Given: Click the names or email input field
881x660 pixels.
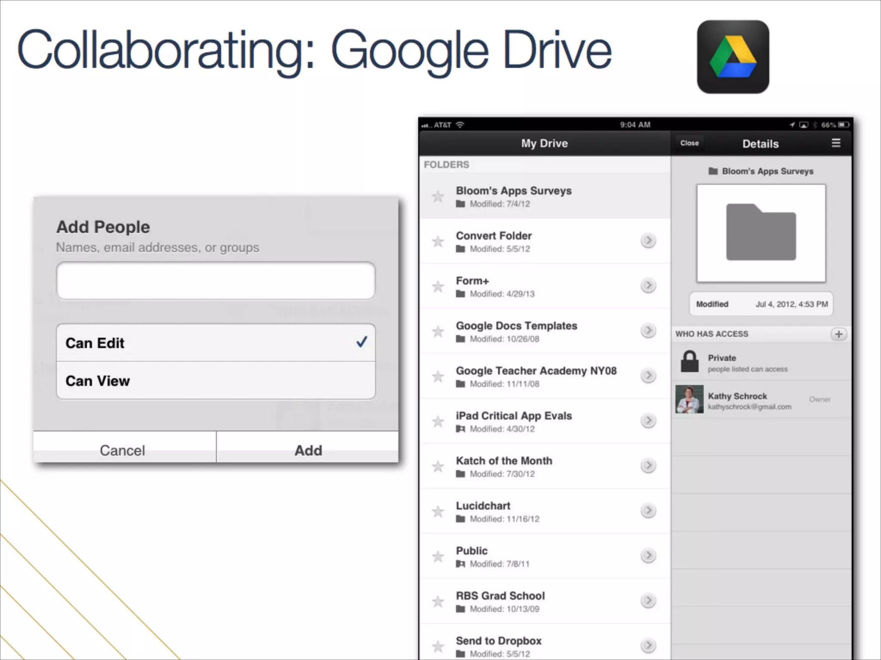Looking at the screenshot, I should (216, 281).
